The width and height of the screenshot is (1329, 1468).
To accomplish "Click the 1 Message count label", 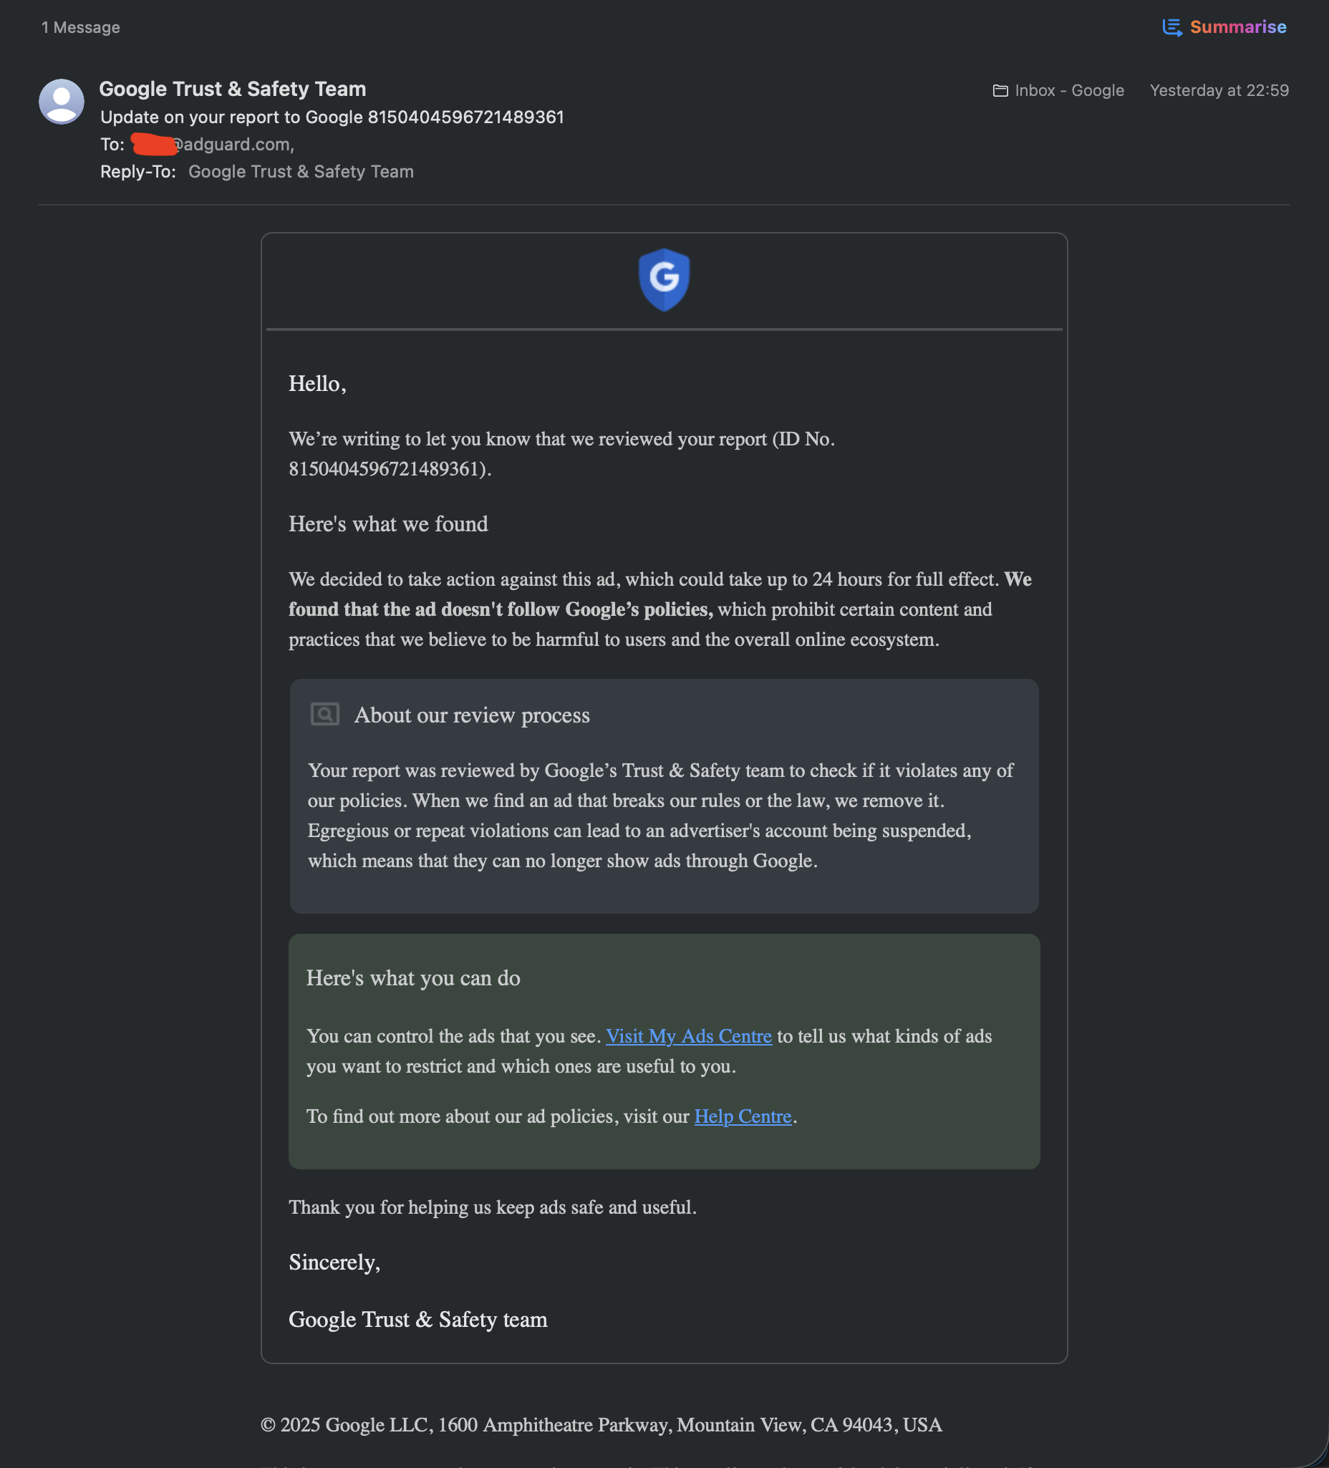I will tap(81, 28).
